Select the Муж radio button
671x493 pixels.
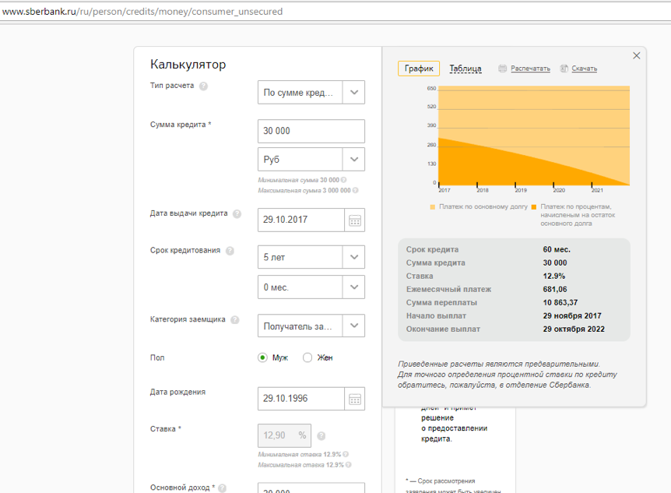pyautogui.click(x=262, y=357)
